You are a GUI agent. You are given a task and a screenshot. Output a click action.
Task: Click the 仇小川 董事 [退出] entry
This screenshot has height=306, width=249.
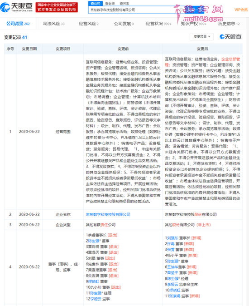(x=103, y=287)
